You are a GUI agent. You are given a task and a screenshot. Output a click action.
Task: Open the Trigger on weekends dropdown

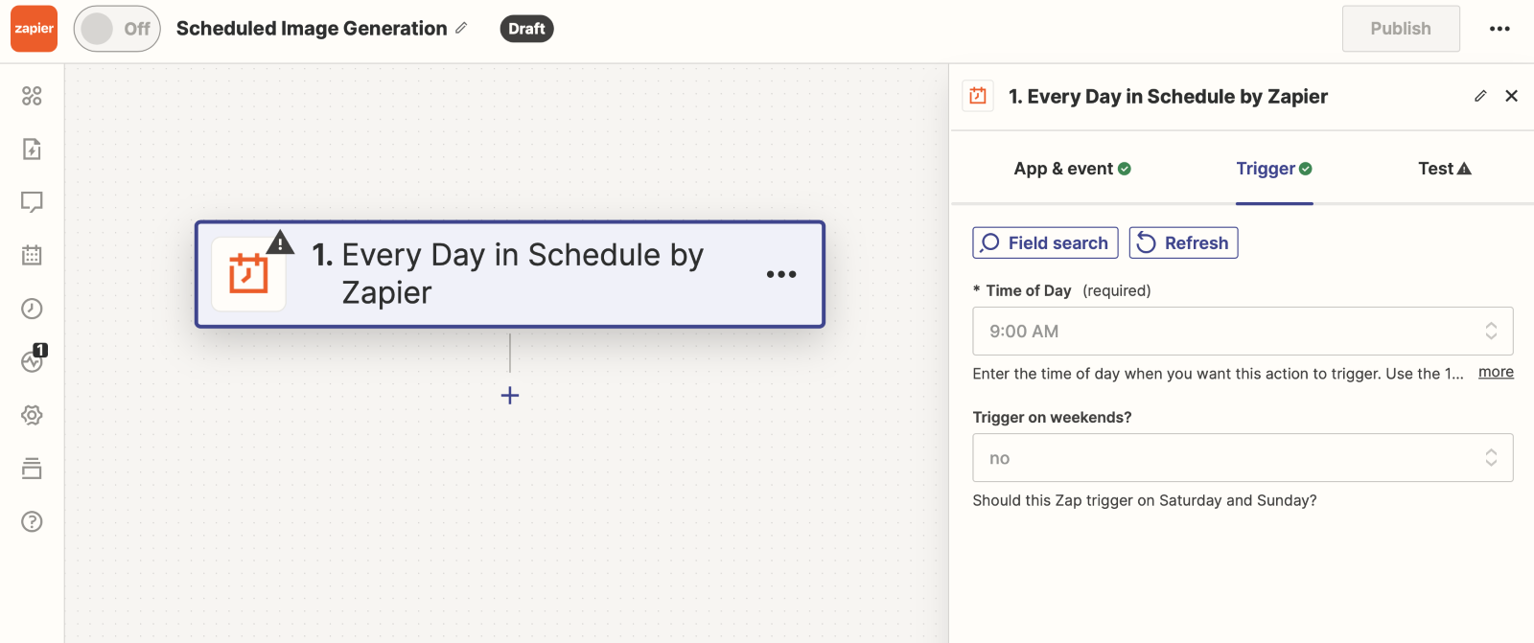point(1243,458)
